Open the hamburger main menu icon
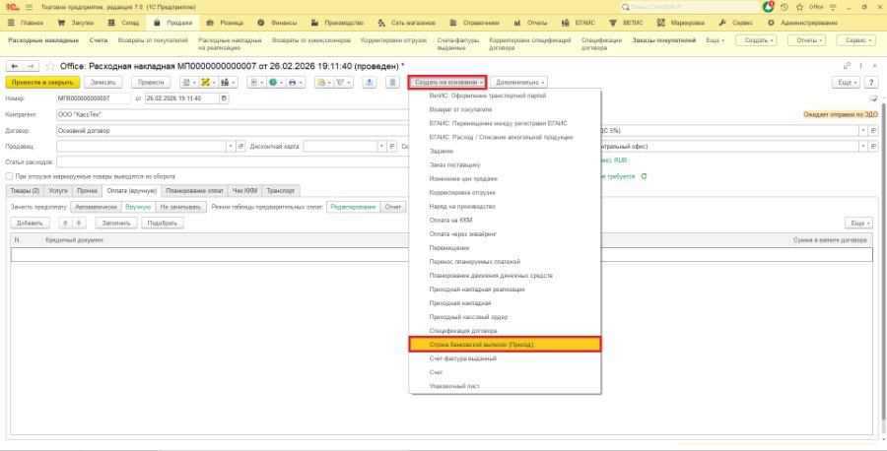887x451 pixels. 29,7
